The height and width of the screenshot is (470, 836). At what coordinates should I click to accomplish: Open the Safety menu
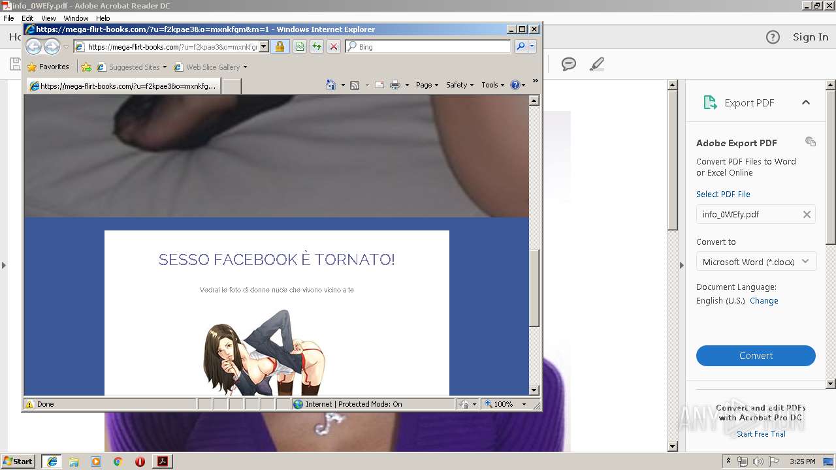460,85
